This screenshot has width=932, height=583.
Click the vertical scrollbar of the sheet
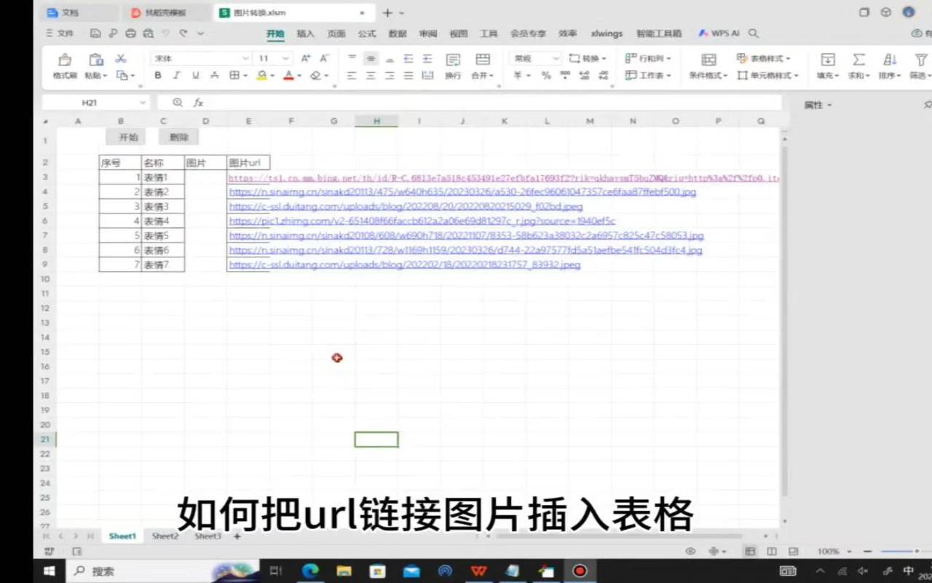(x=784, y=321)
